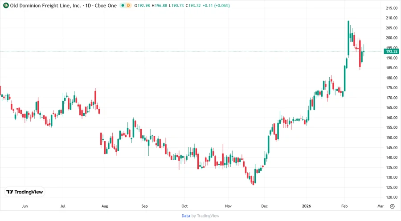The image size is (401, 221).
Task: Click the 185.00 price axis label
Action: pyautogui.click(x=392, y=68)
